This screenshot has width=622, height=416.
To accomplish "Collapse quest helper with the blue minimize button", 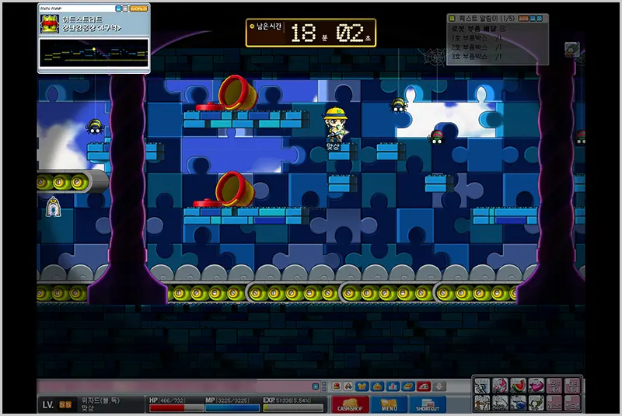I will coord(533,18).
